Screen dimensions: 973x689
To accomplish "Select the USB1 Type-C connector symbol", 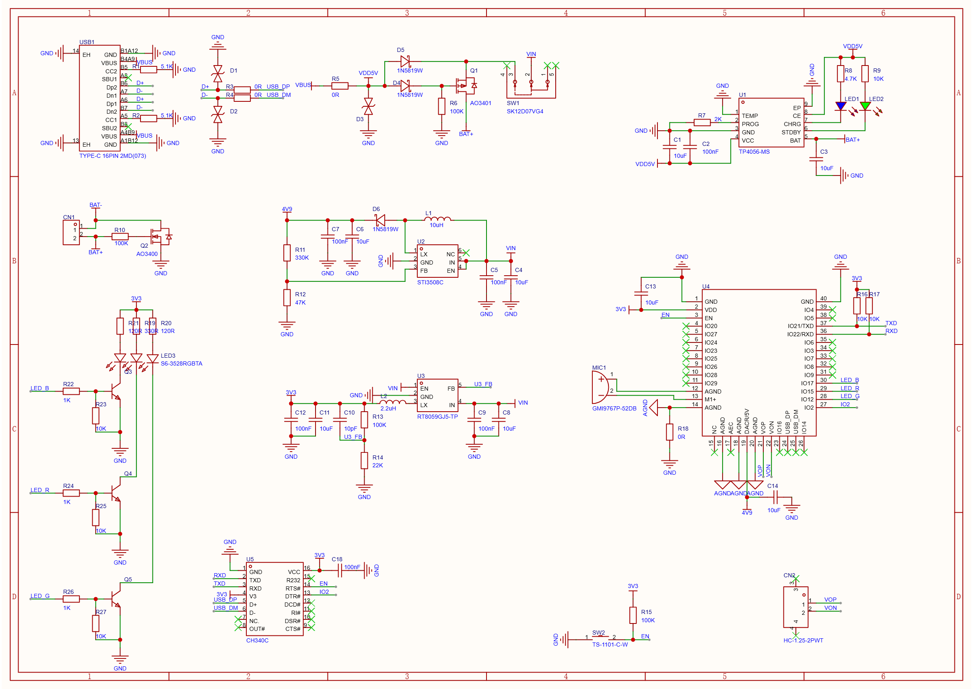I will coord(100,98).
